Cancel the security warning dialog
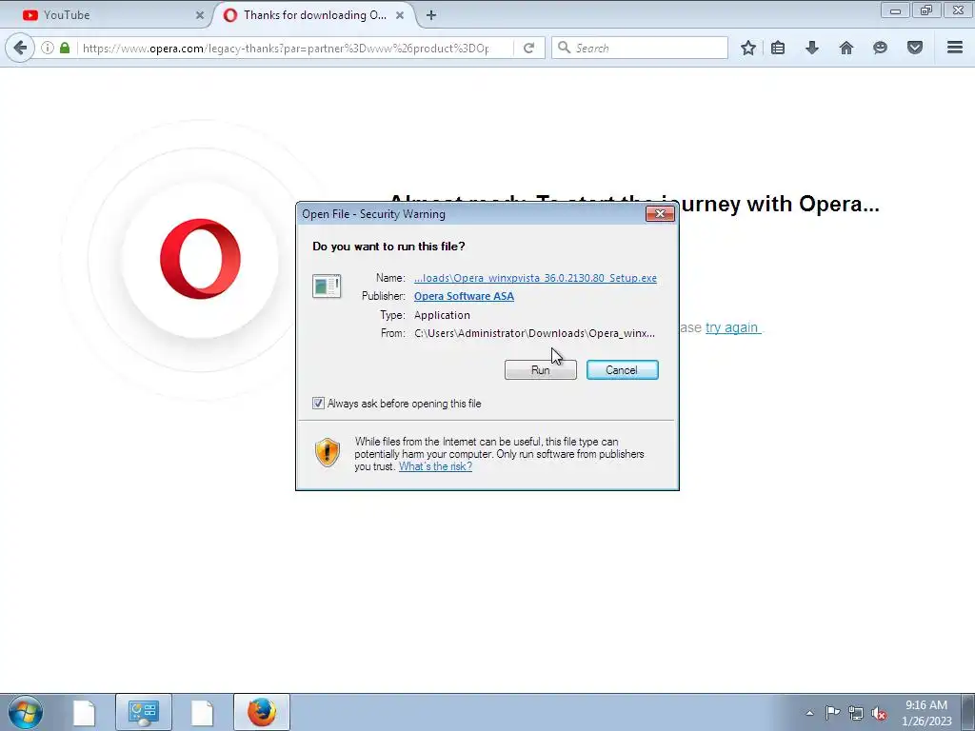The height and width of the screenshot is (731, 975). (622, 370)
